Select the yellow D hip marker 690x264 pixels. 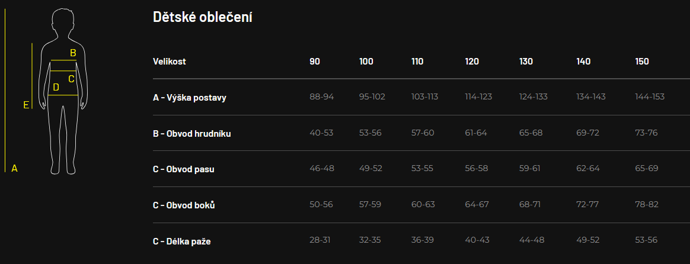(x=56, y=88)
